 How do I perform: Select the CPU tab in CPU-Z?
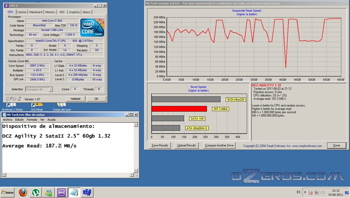click(x=10, y=12)
